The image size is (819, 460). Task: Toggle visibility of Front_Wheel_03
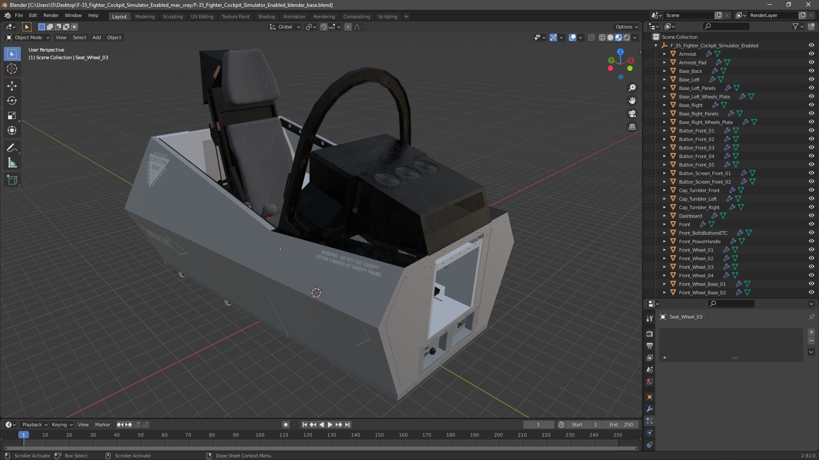(x=811, y=267)
